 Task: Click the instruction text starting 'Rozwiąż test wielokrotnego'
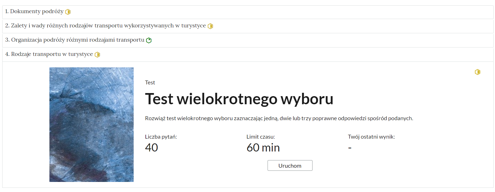pos(279,118)
